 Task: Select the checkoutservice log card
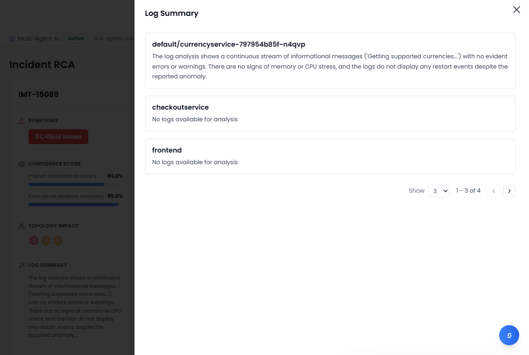tap(330, 113)
